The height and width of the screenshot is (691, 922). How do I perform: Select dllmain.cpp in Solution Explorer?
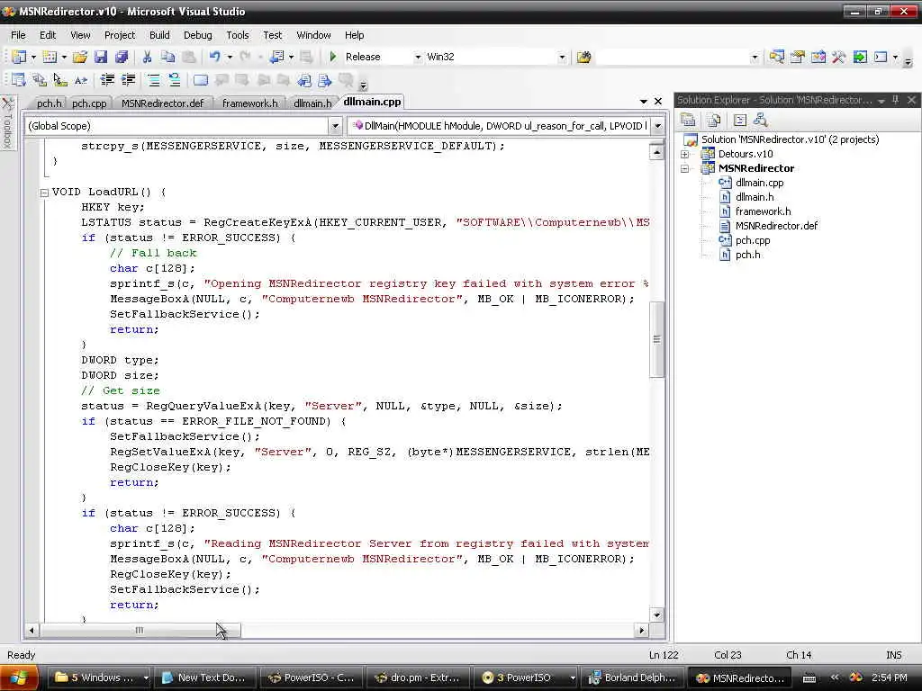point(759,183)
